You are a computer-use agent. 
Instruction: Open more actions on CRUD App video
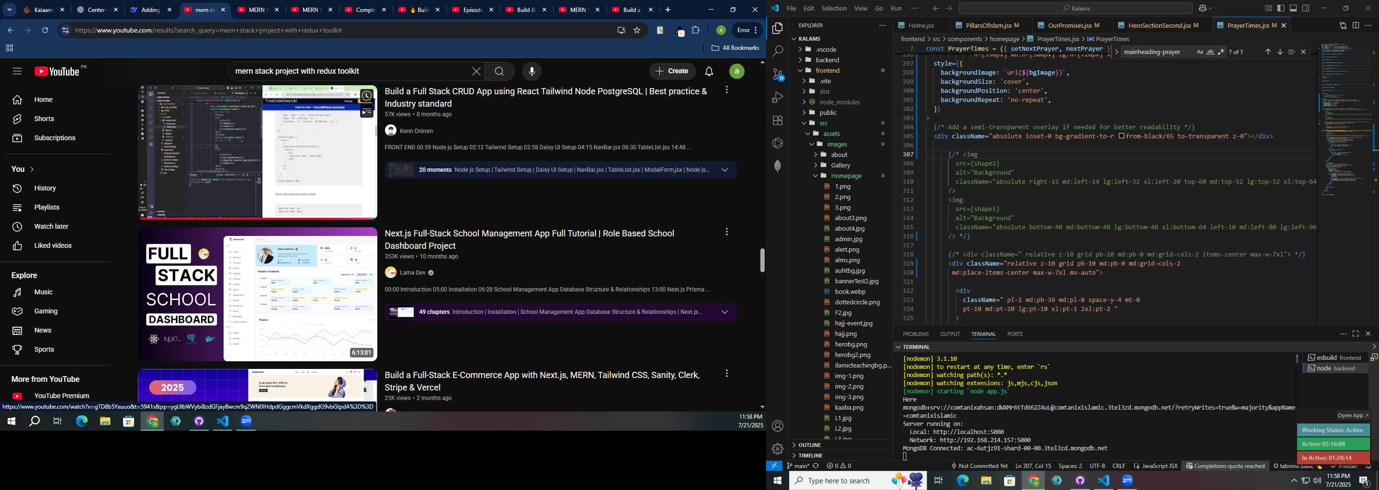726,90
